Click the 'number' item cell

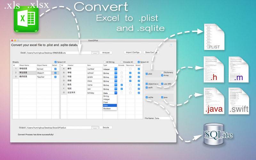[94, 69]
